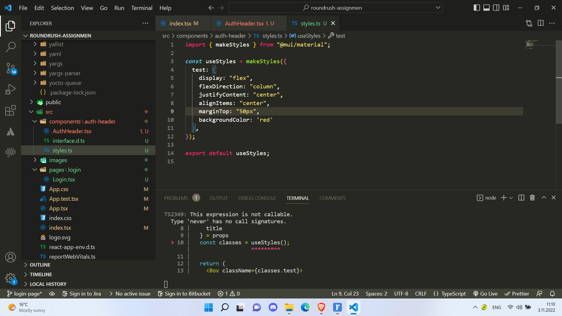This screenshot has width=562, height=316.
Task: Open the Search view in activity bar
Action: tap(11, 47)
